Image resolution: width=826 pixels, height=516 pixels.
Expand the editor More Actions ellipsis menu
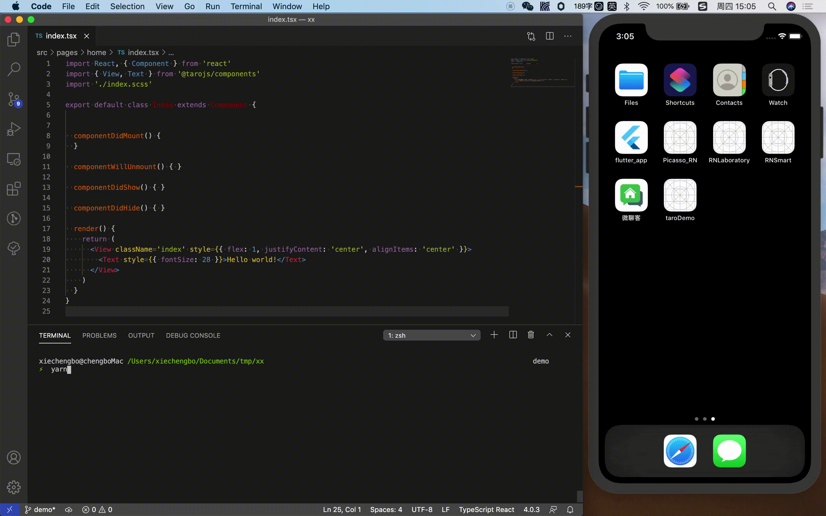click(568, 36)
